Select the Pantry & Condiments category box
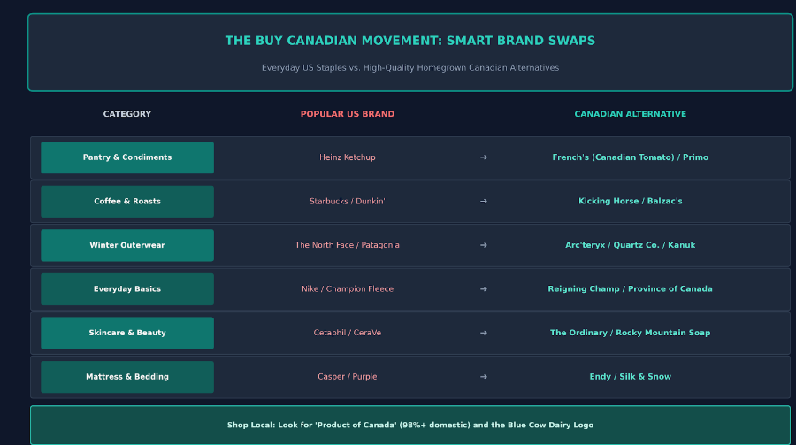Image resolution: width=796 pixels, height=445 pixels. [x=127, y=157]
